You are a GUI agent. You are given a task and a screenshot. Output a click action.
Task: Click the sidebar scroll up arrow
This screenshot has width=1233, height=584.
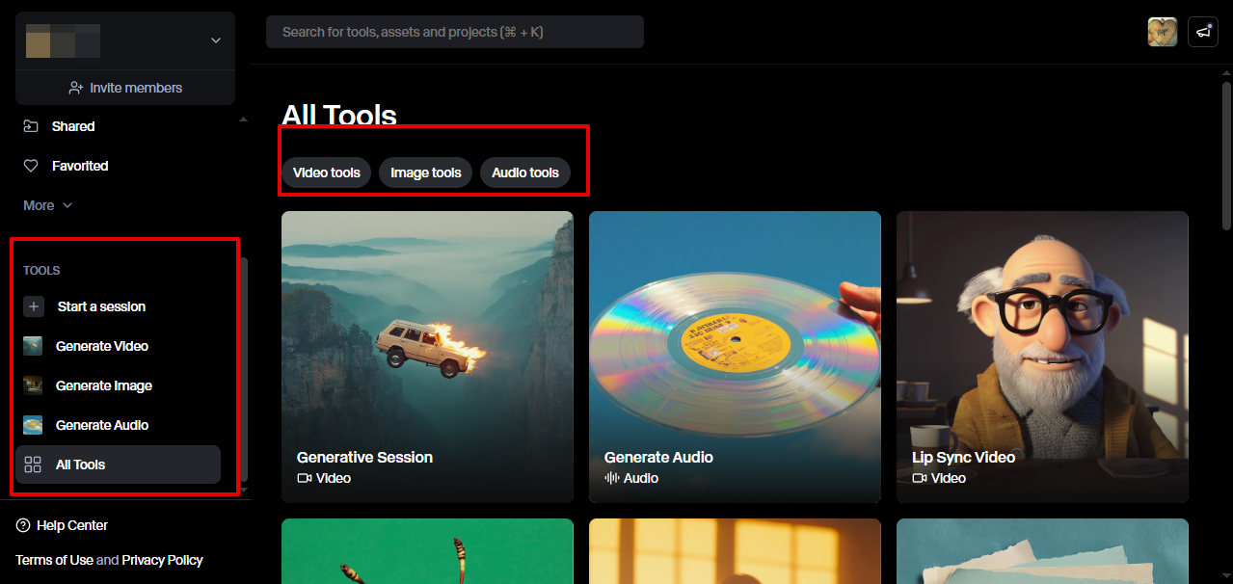click(x=243, y=119)
